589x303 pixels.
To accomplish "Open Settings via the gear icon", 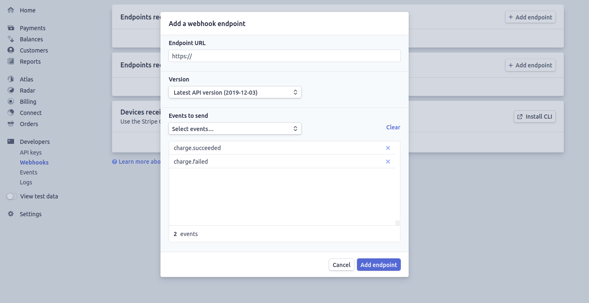I will (11, 214).
